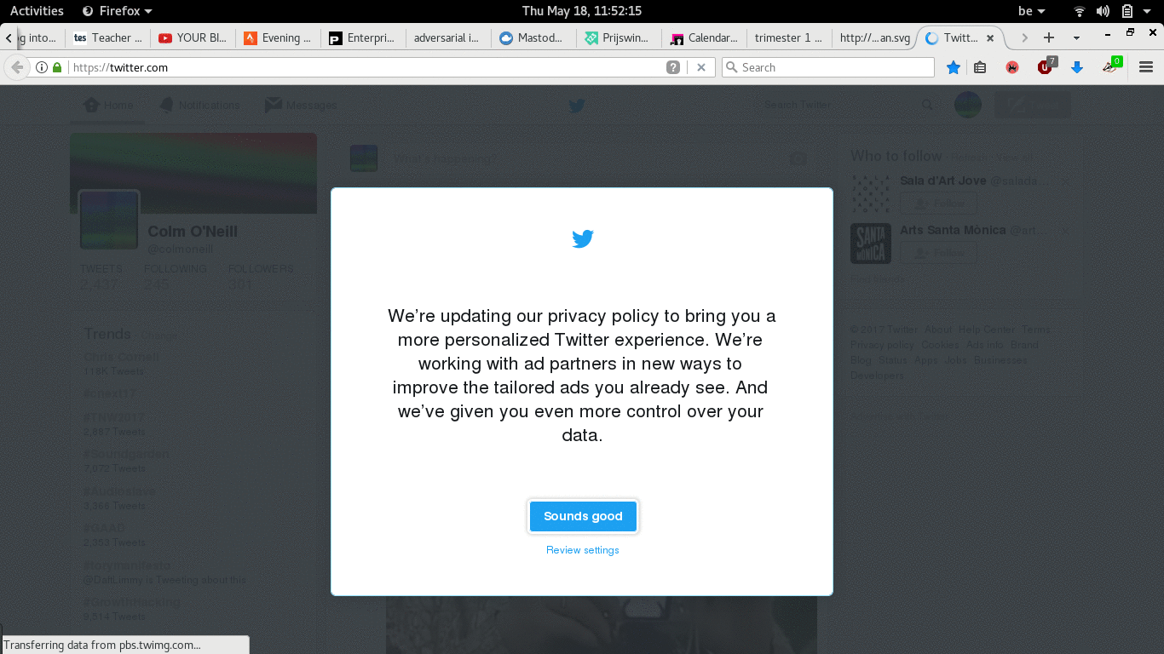
Task: Click the back arrow button
Action: tap(16, 67)
